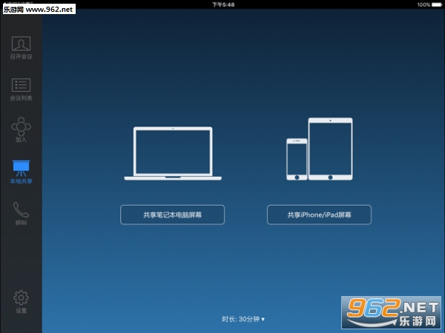This screenshot has height=333, width=445.
Task: Click the laptop computer illustration
Action: pyautogui.click(x=173, y=154)
